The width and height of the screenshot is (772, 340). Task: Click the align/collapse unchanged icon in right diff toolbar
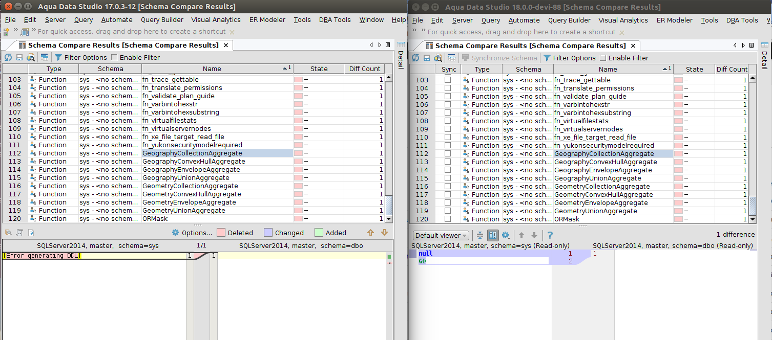point(480,235)
